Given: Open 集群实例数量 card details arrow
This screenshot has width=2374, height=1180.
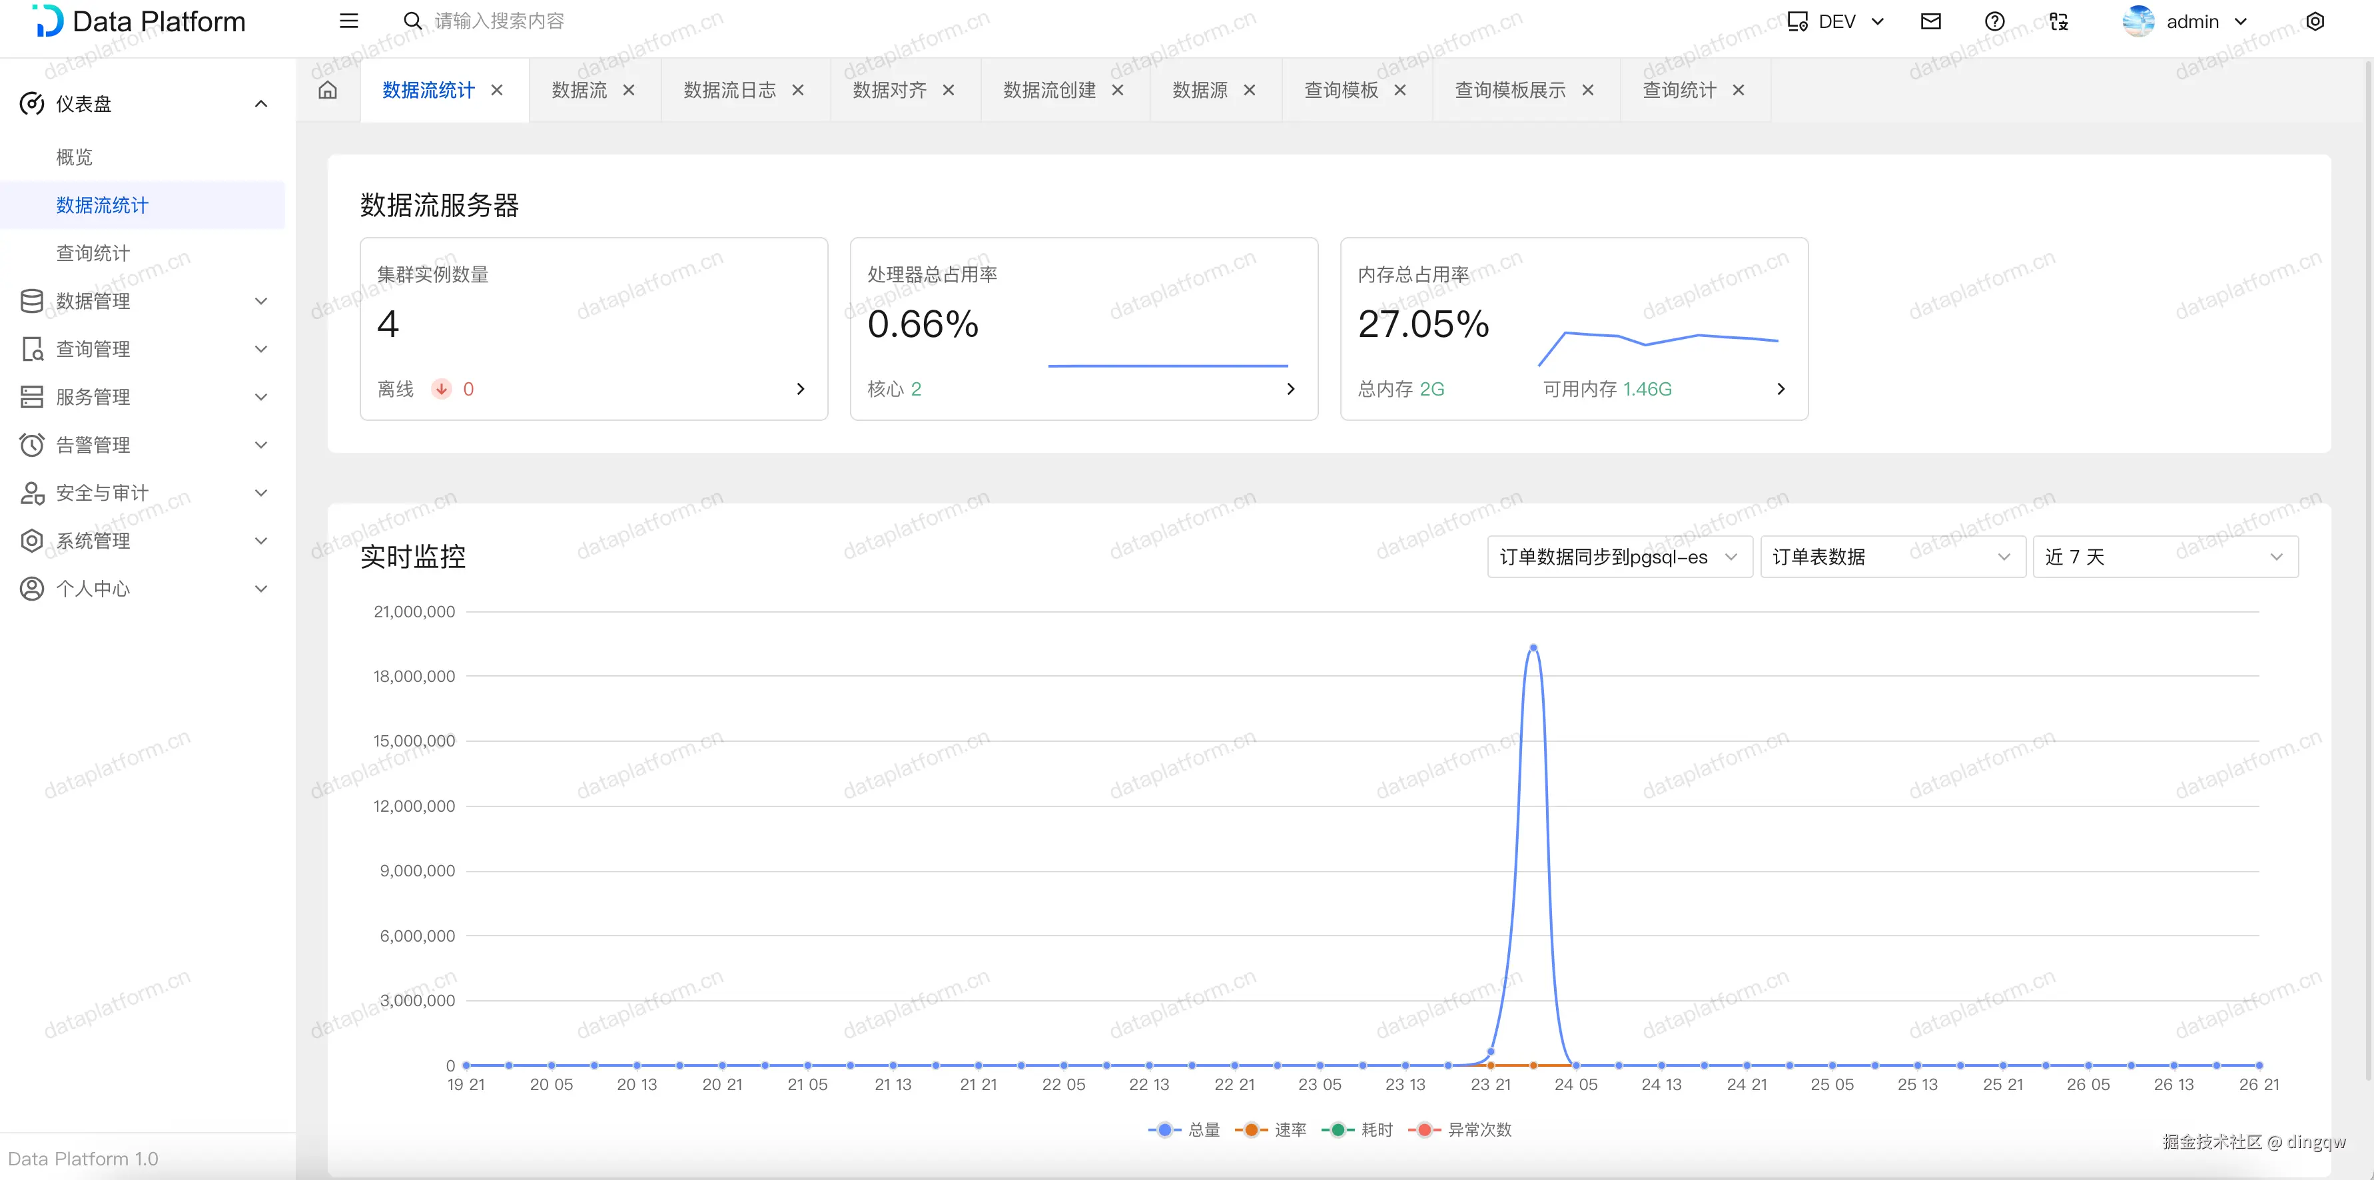Looking at the screenshot, I should tap(800, 389).
